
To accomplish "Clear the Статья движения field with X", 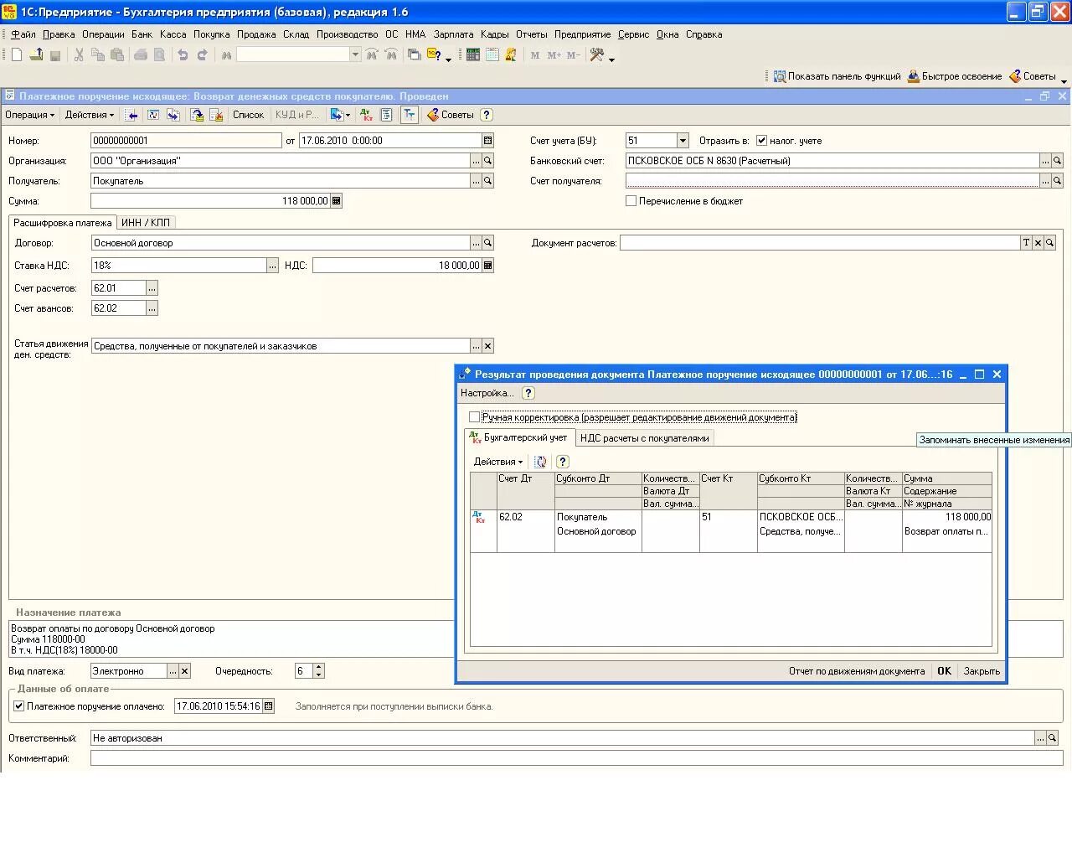I will [x=488, y=346].
